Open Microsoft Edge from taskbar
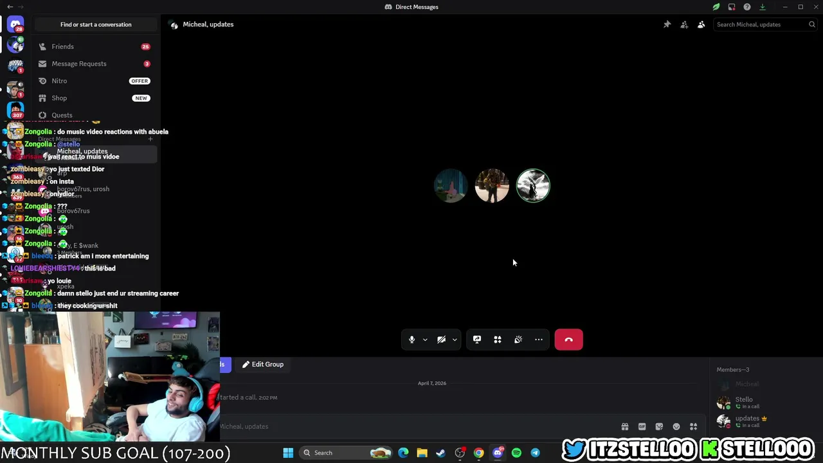823x463 pixels. 403,453
